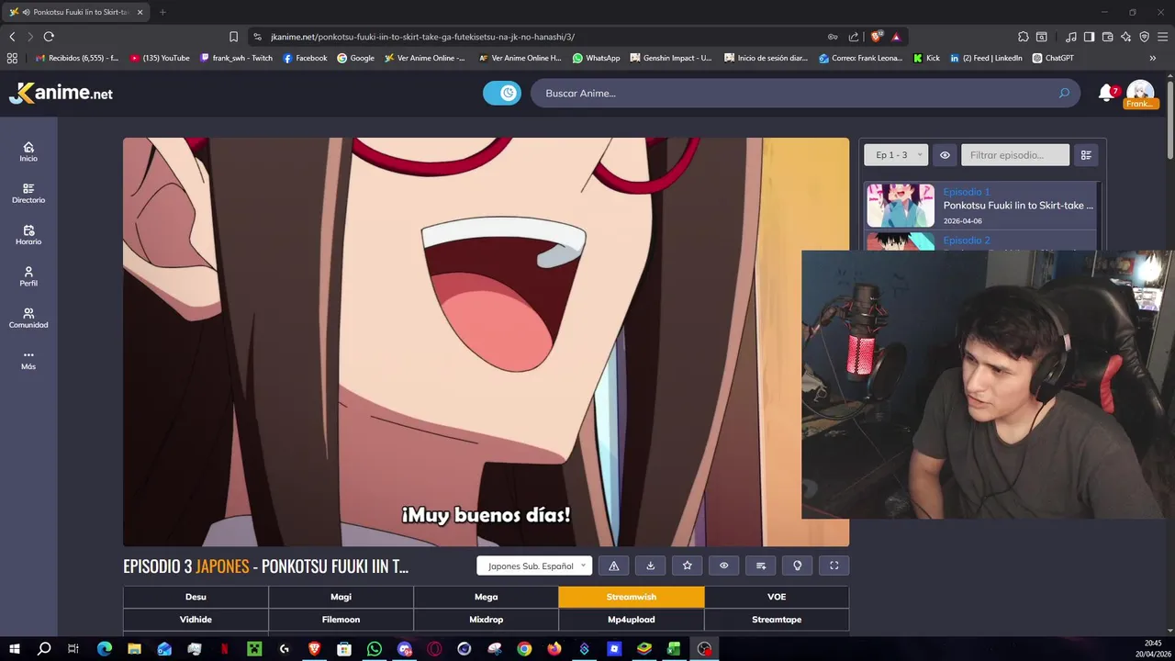Screen dimensions: 1175x661
Task: Open the Brave Shields lion icon
Action: [877, 37]
